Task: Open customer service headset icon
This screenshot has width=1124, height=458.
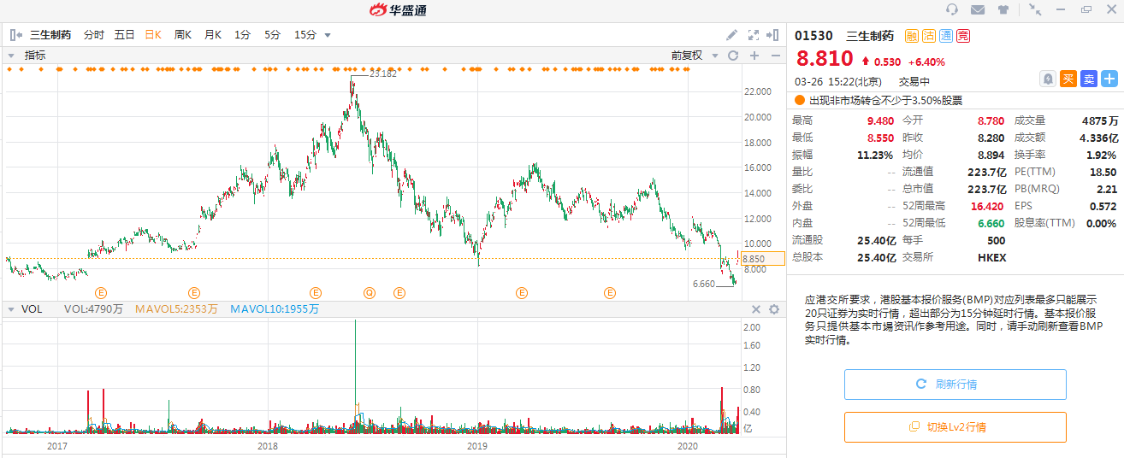Action: click(952, 9)
